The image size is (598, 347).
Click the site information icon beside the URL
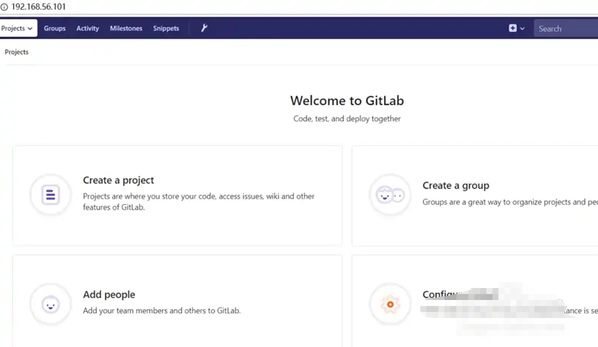point(5,6)
